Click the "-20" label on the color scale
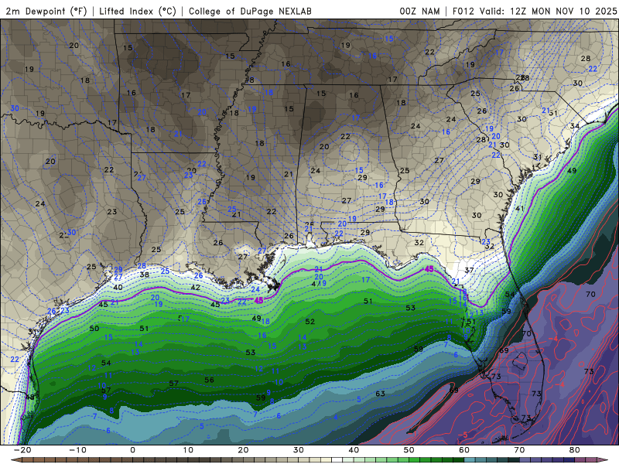The width and height of the screenshot is (619, 464). tap(22, 450)
